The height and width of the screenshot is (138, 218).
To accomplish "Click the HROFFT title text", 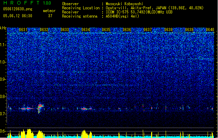I will click(x=21, y=3).
